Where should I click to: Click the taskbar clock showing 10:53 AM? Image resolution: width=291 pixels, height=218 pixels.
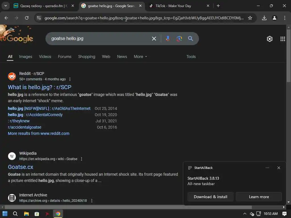click(271, 214)
